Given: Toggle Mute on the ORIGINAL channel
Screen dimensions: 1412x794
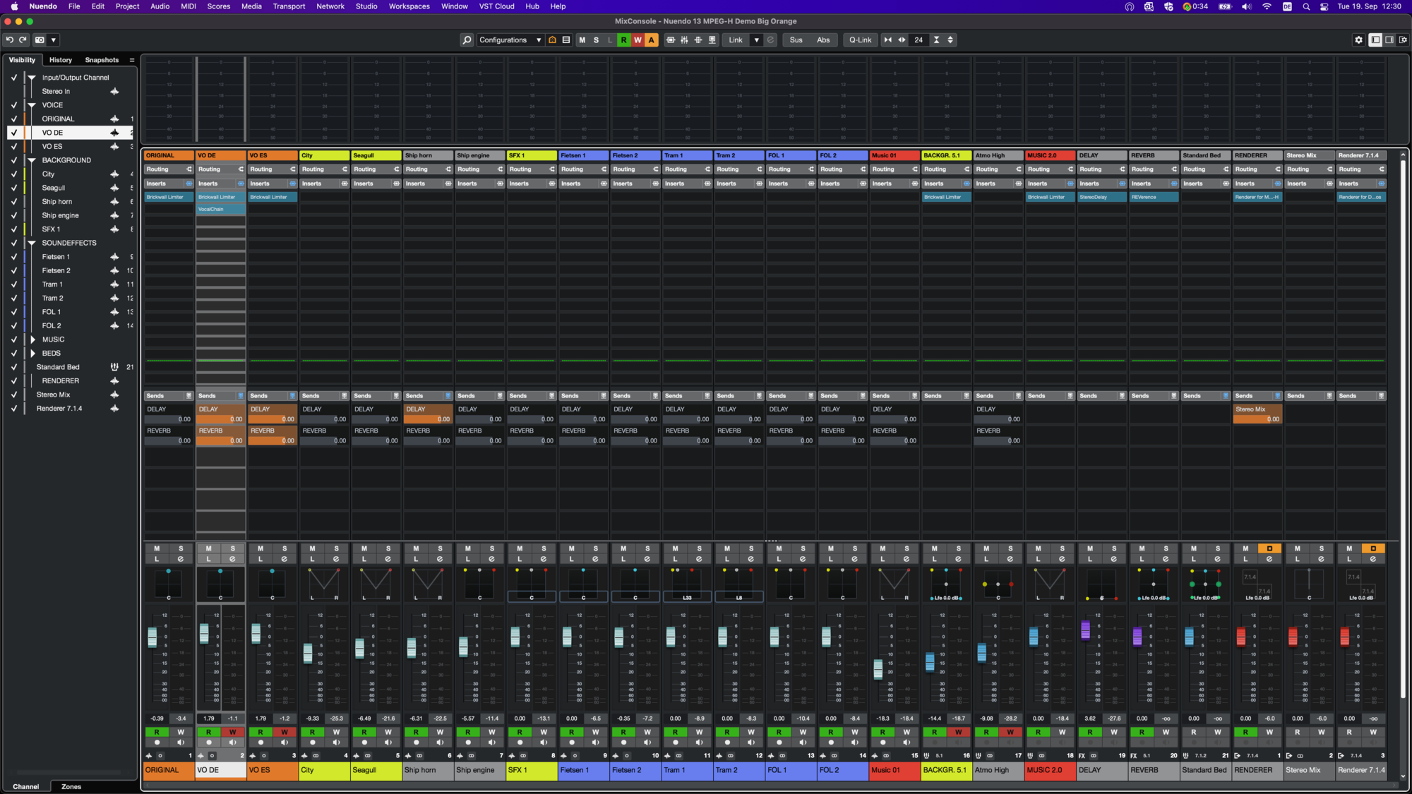Looking at the screenshot, I should click(157, 548).
